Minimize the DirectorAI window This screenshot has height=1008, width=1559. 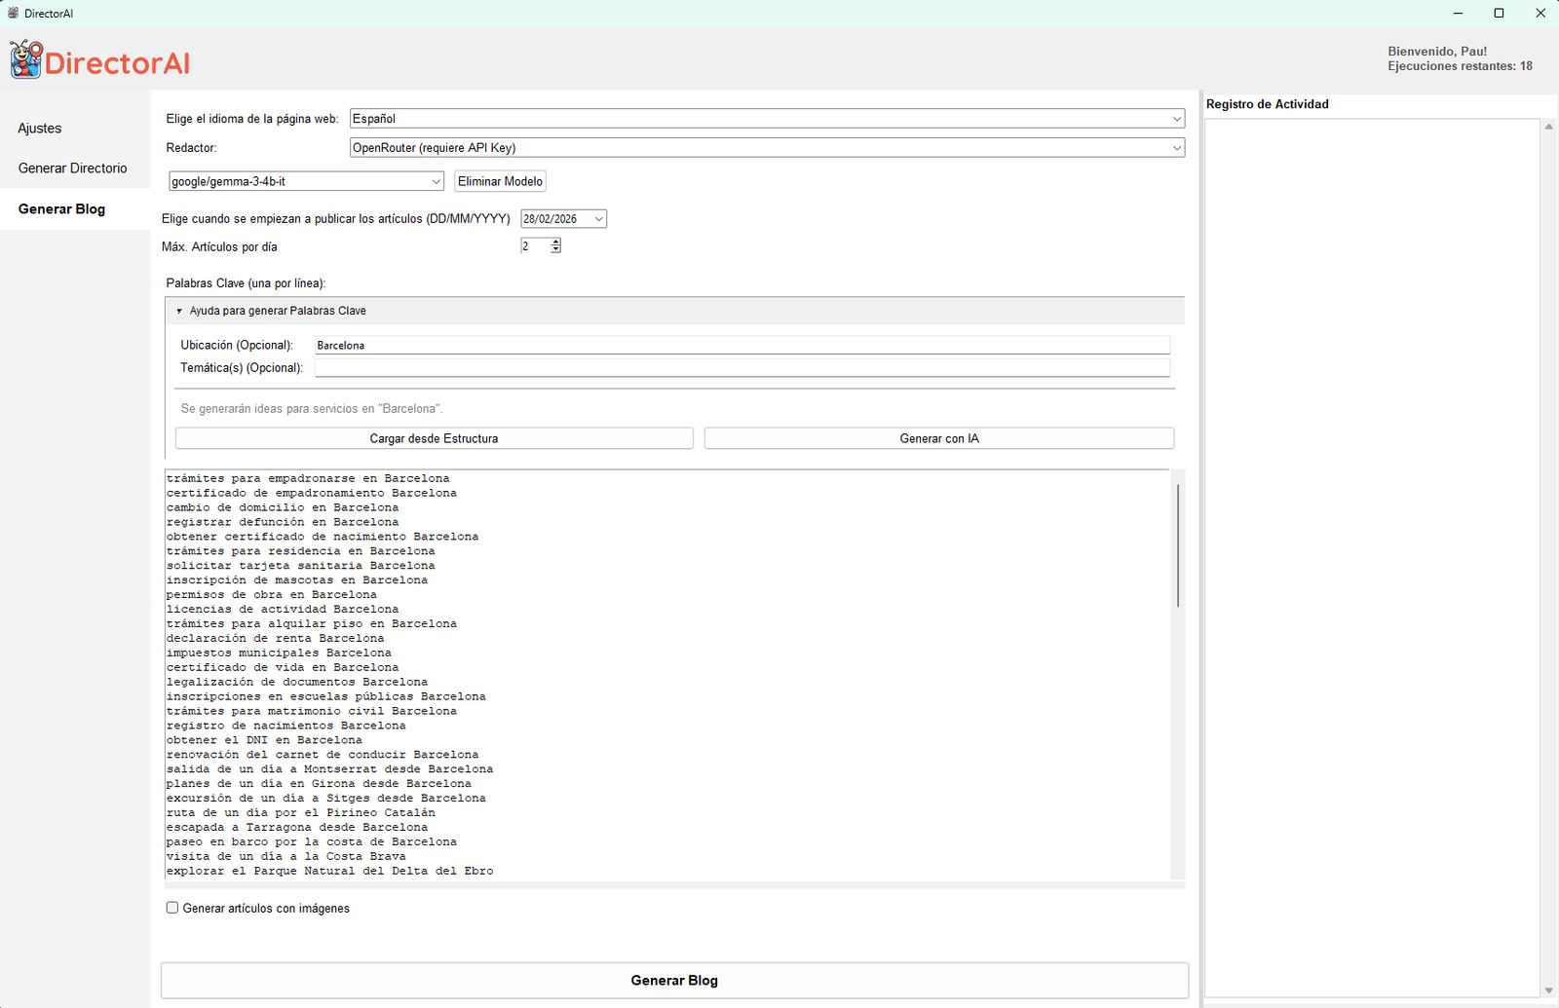coord(1458,14)
